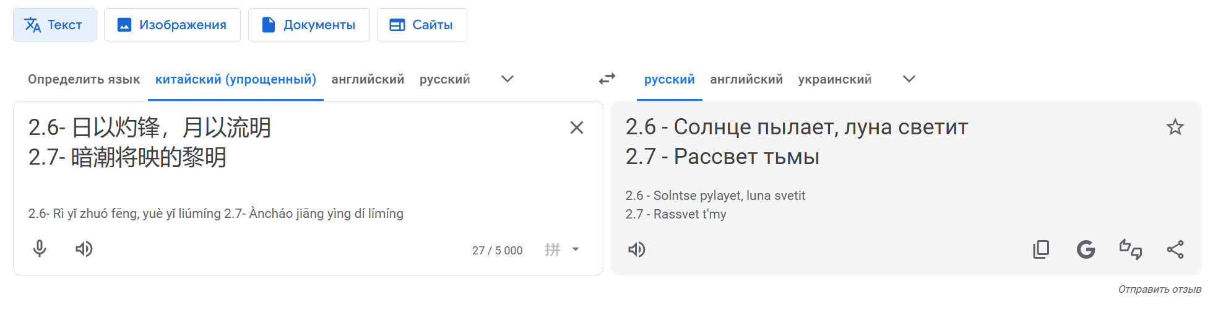Switch to the Изображения tab

coord(172,25)
